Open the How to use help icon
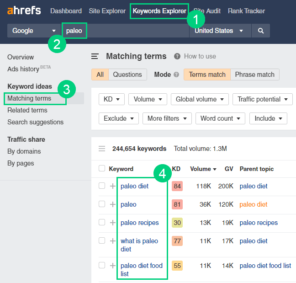 tap(177, 56)
